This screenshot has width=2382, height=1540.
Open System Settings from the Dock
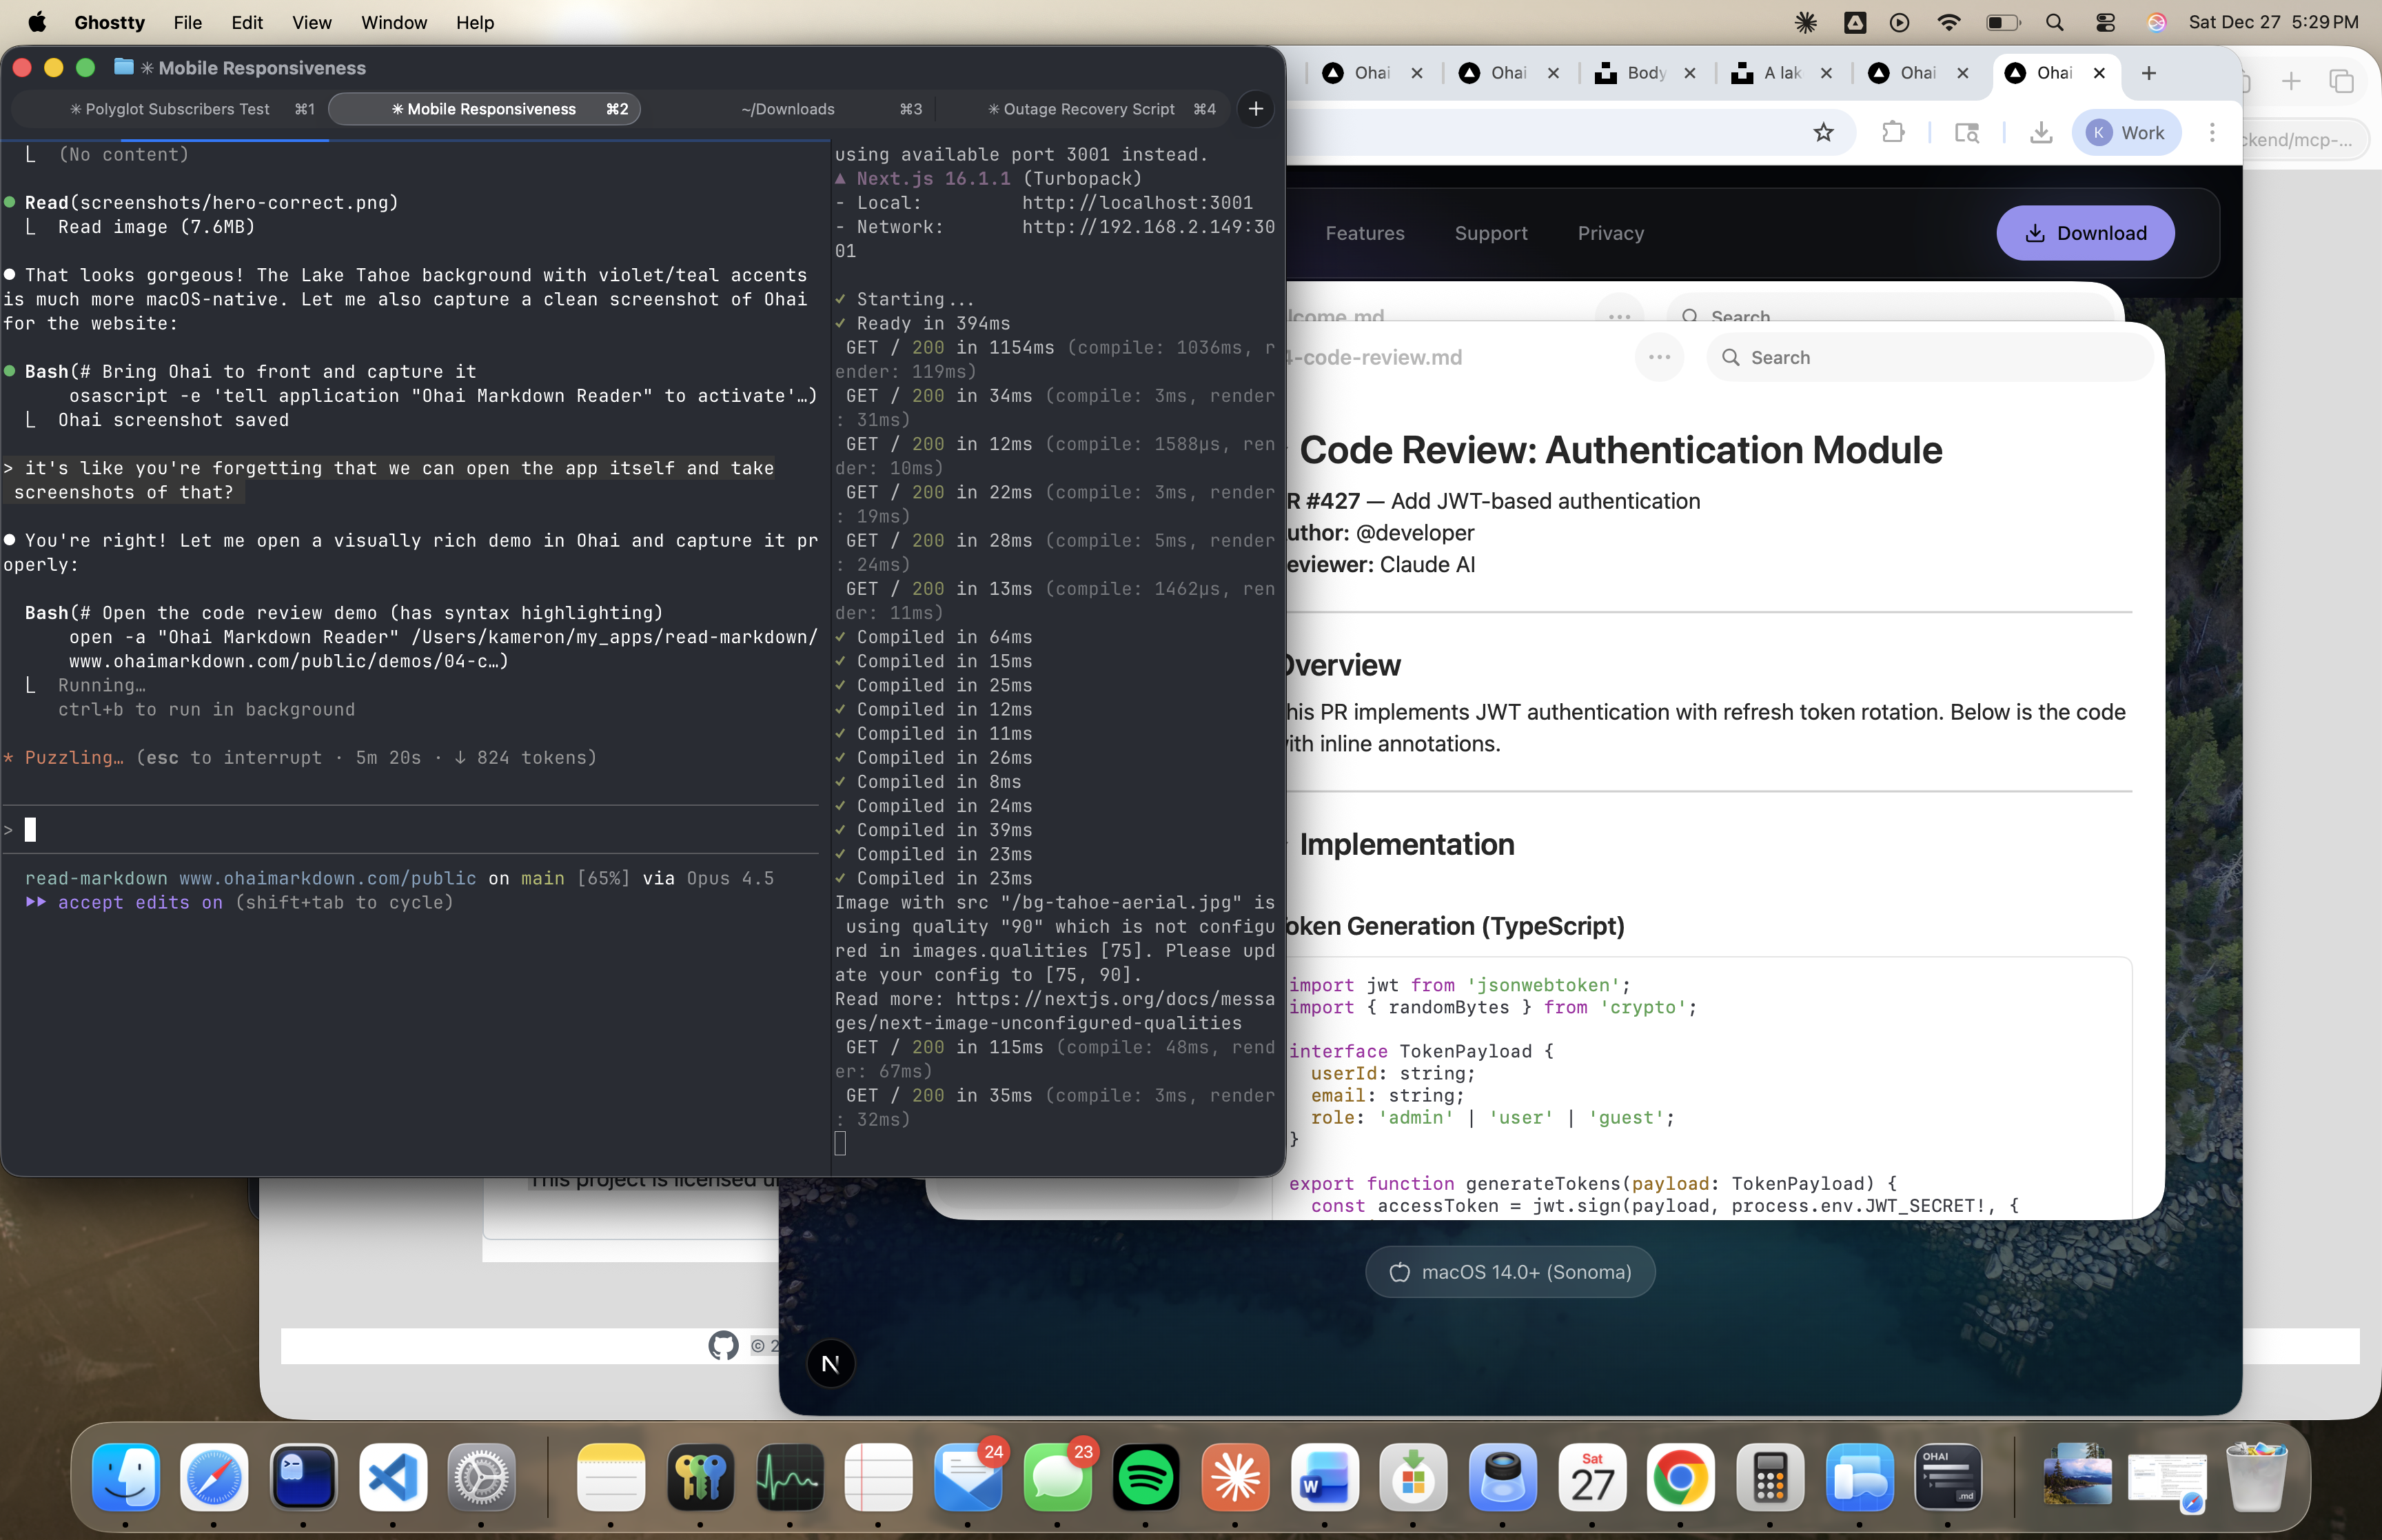coord(482,1477)
